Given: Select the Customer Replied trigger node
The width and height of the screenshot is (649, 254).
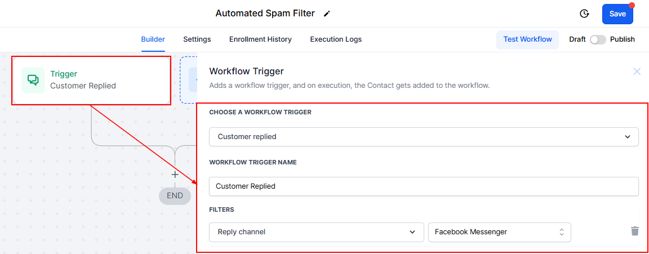Looking at the screenshot, I should tap(91, 80).
